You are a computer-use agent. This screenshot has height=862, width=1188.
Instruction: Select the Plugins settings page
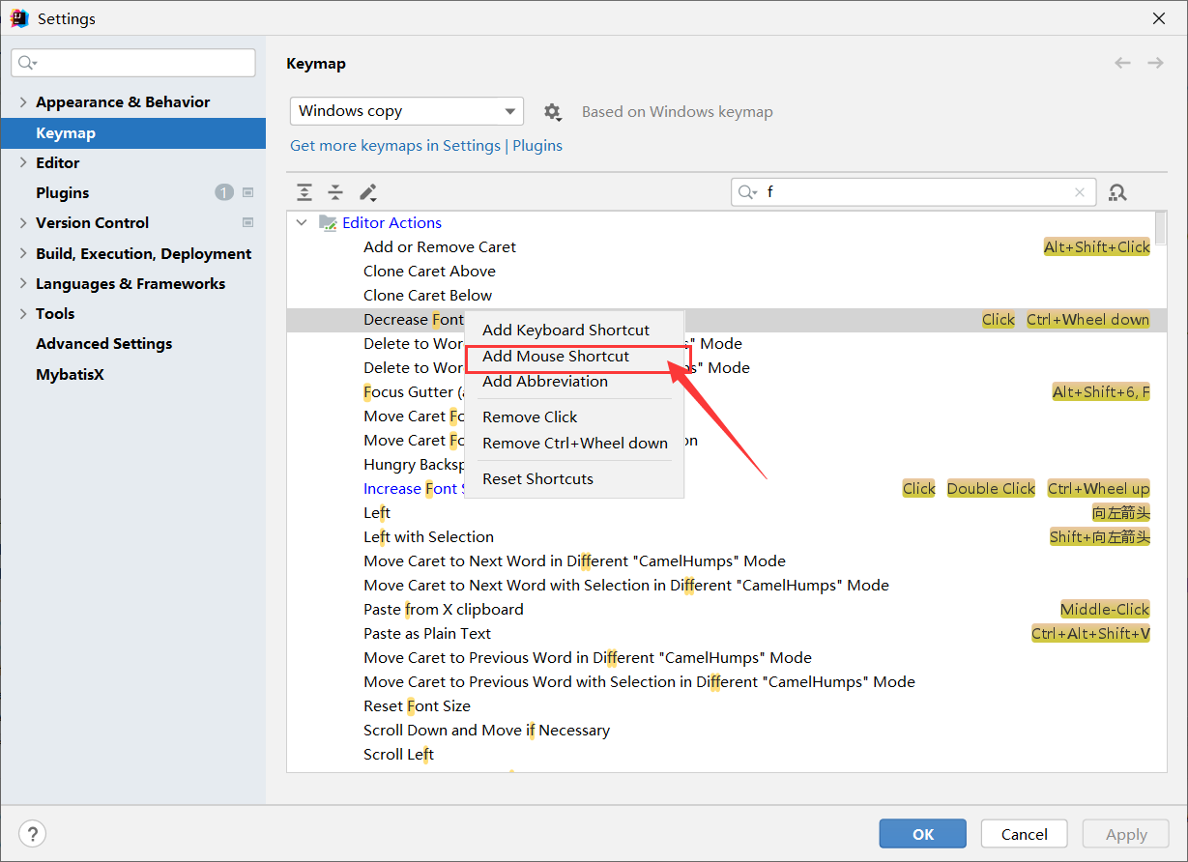pos(63,193)
